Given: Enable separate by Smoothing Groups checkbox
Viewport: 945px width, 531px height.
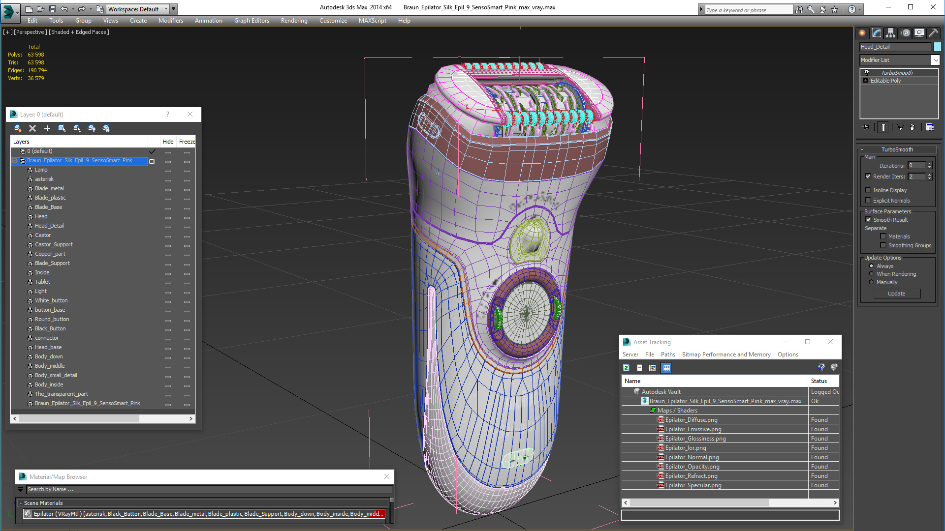Looking at the screenshot, I should click(x=883, y=245).
